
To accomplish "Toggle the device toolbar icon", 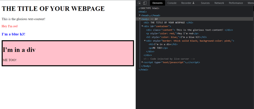I will tap(145, 3).
